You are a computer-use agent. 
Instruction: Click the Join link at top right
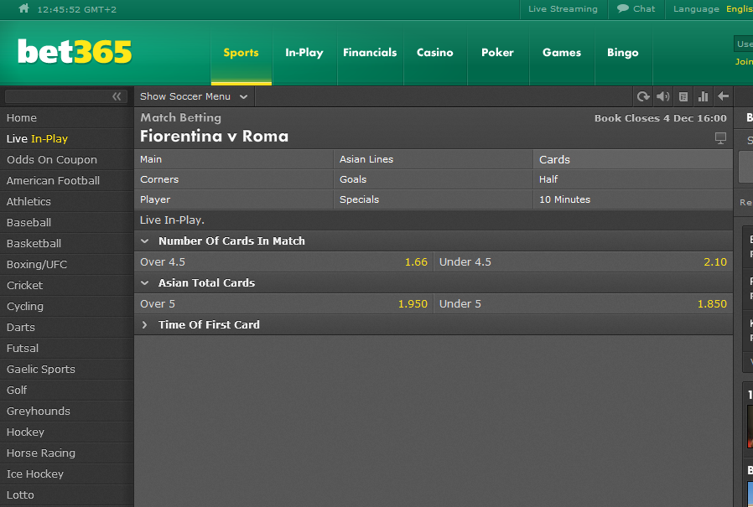(x=744, y=61)
